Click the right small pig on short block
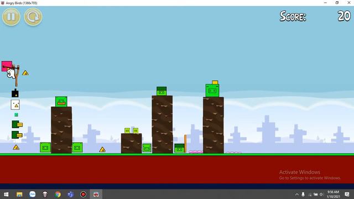 [136, 130]
